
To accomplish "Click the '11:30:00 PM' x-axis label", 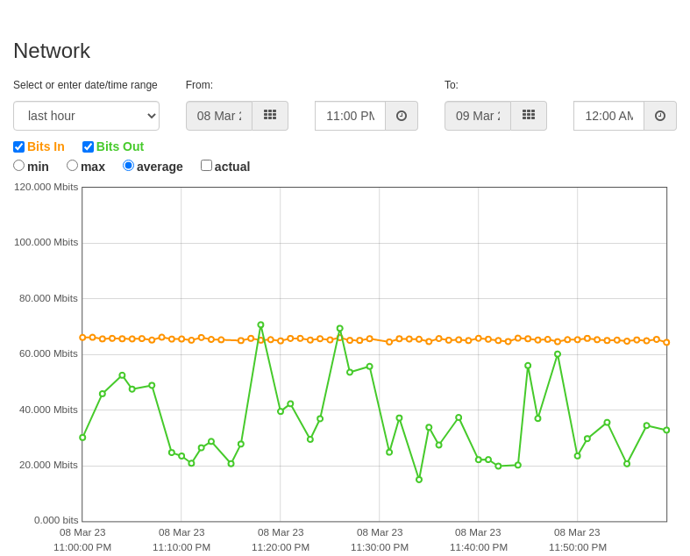I will point(380,547).
